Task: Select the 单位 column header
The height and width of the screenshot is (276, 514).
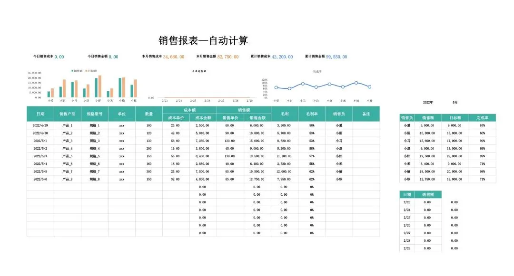Action: pos(122,114)
